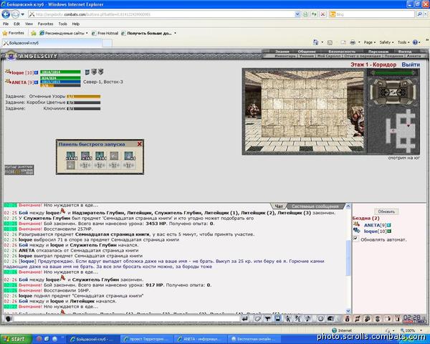Use first scroll icon in quick launch panel
Viewport: 430px width, 344px height.
click(71, 156)
